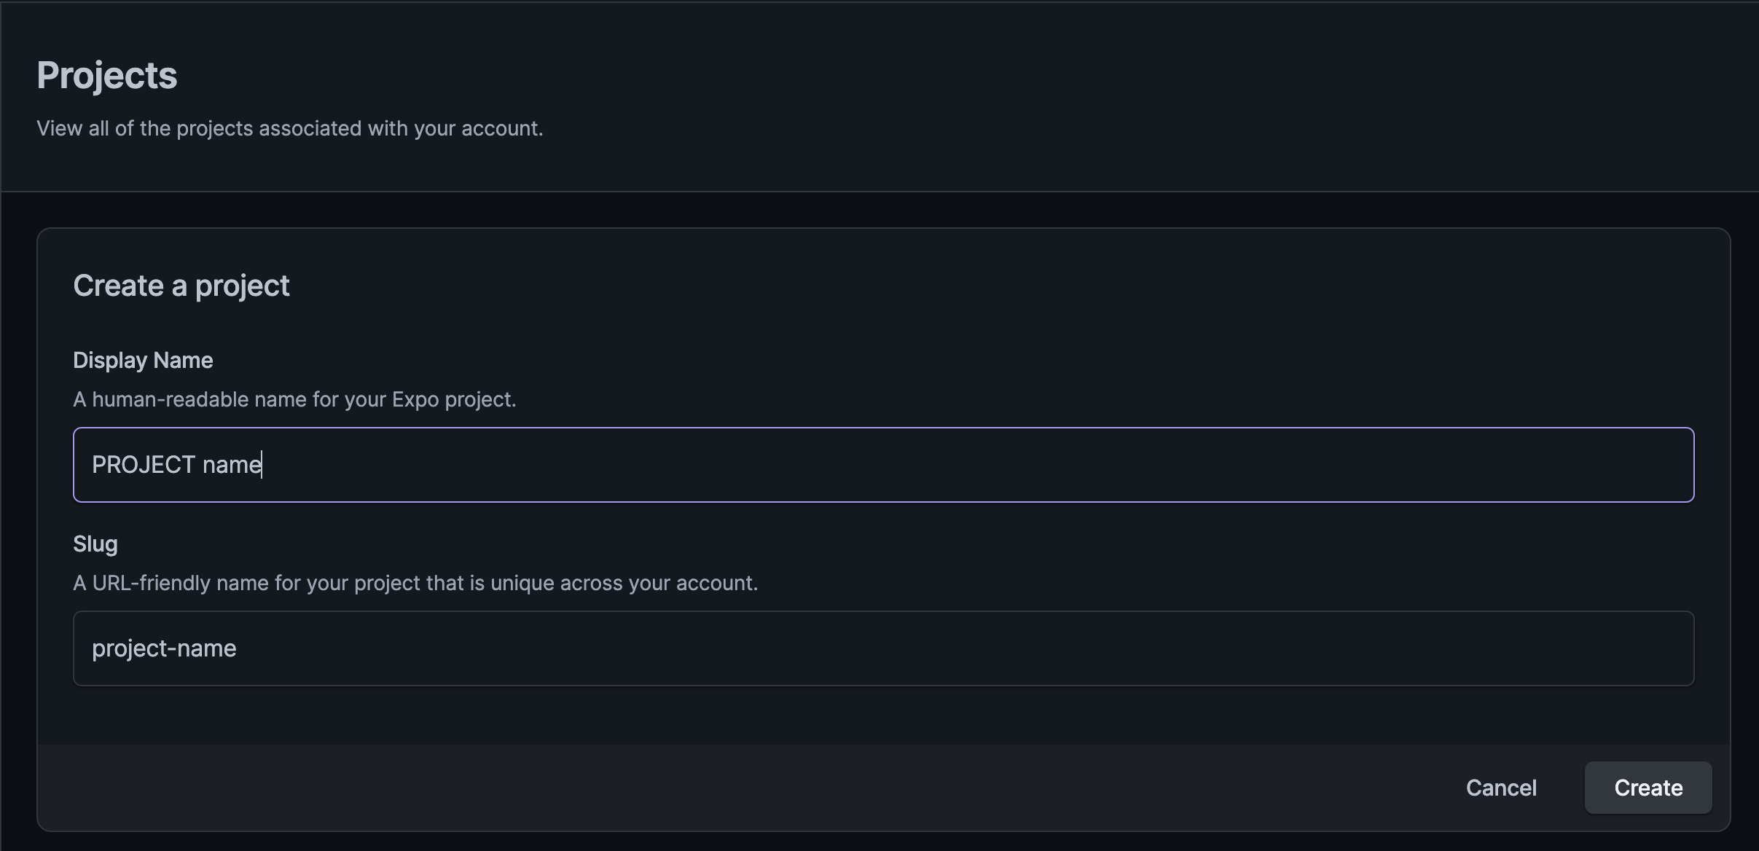
Task: Focus the Display Name input field
Action: [883, 465]
